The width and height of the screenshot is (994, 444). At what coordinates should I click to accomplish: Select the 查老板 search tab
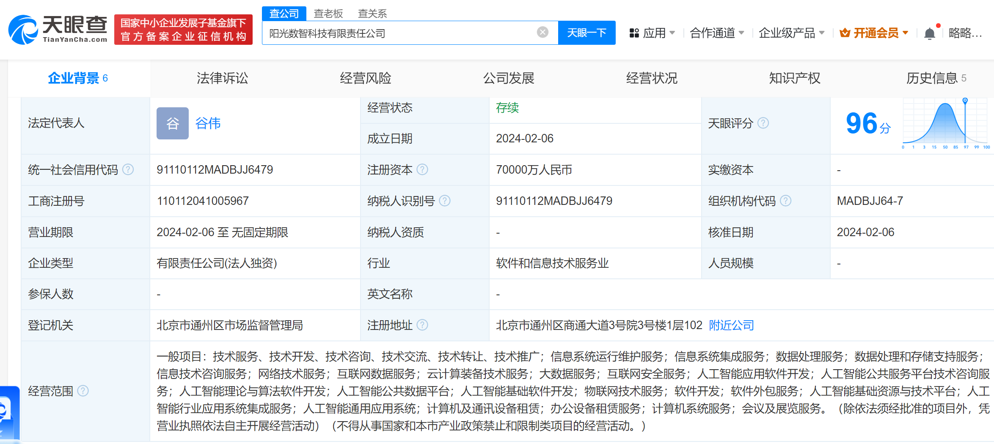tap(328, 14)
